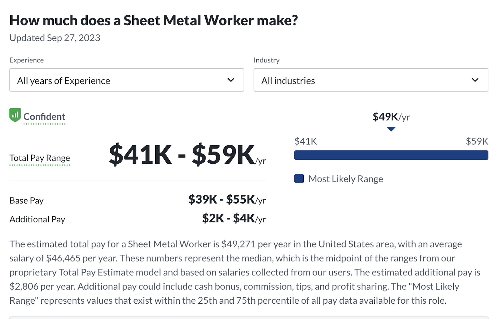
Task: Click the $2K - $4K additional pay value
Action: point(234,218)
